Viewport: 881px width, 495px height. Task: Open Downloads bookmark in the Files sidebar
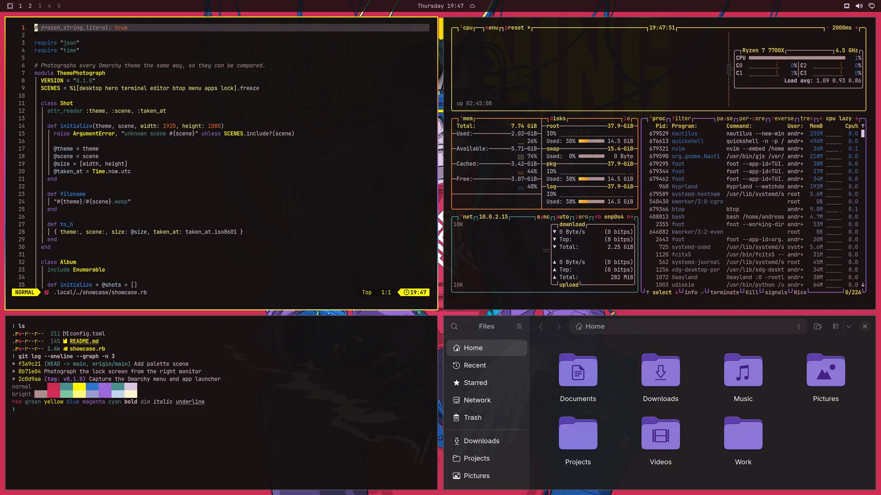tap(486, 441)
